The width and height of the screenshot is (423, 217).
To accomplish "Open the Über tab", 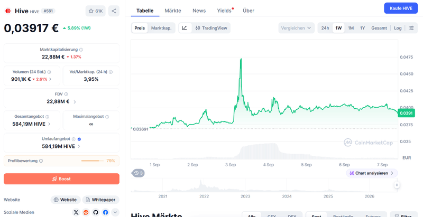I will (249, 11).
